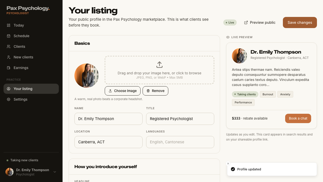Viewport: 323px width, 182px height.
Task: Expand the Dr. Emily Thompson account menu chevron
Action: tap(55, 172)
